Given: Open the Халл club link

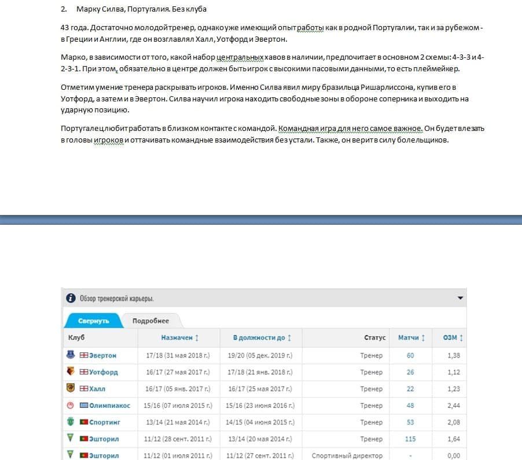Looking at the screenshot, I should [97, 389].
